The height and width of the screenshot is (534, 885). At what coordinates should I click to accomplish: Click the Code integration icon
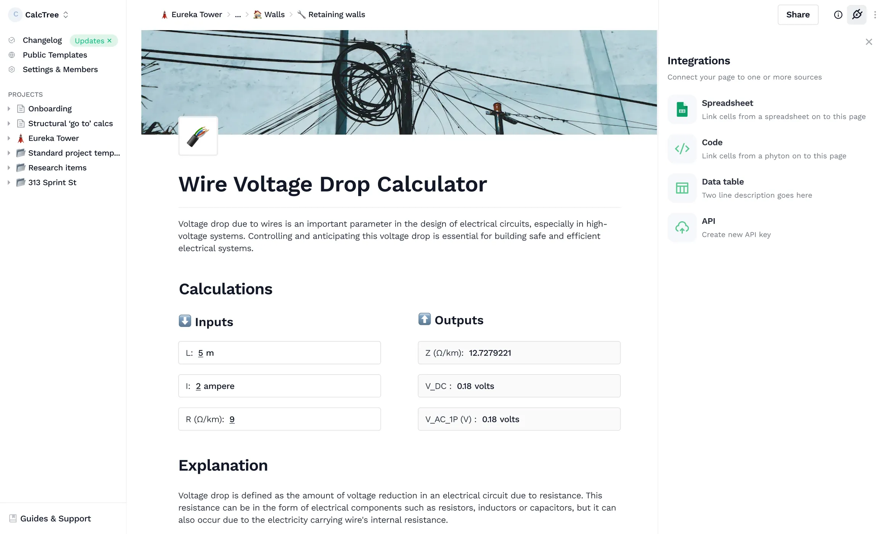coord(682,148)
